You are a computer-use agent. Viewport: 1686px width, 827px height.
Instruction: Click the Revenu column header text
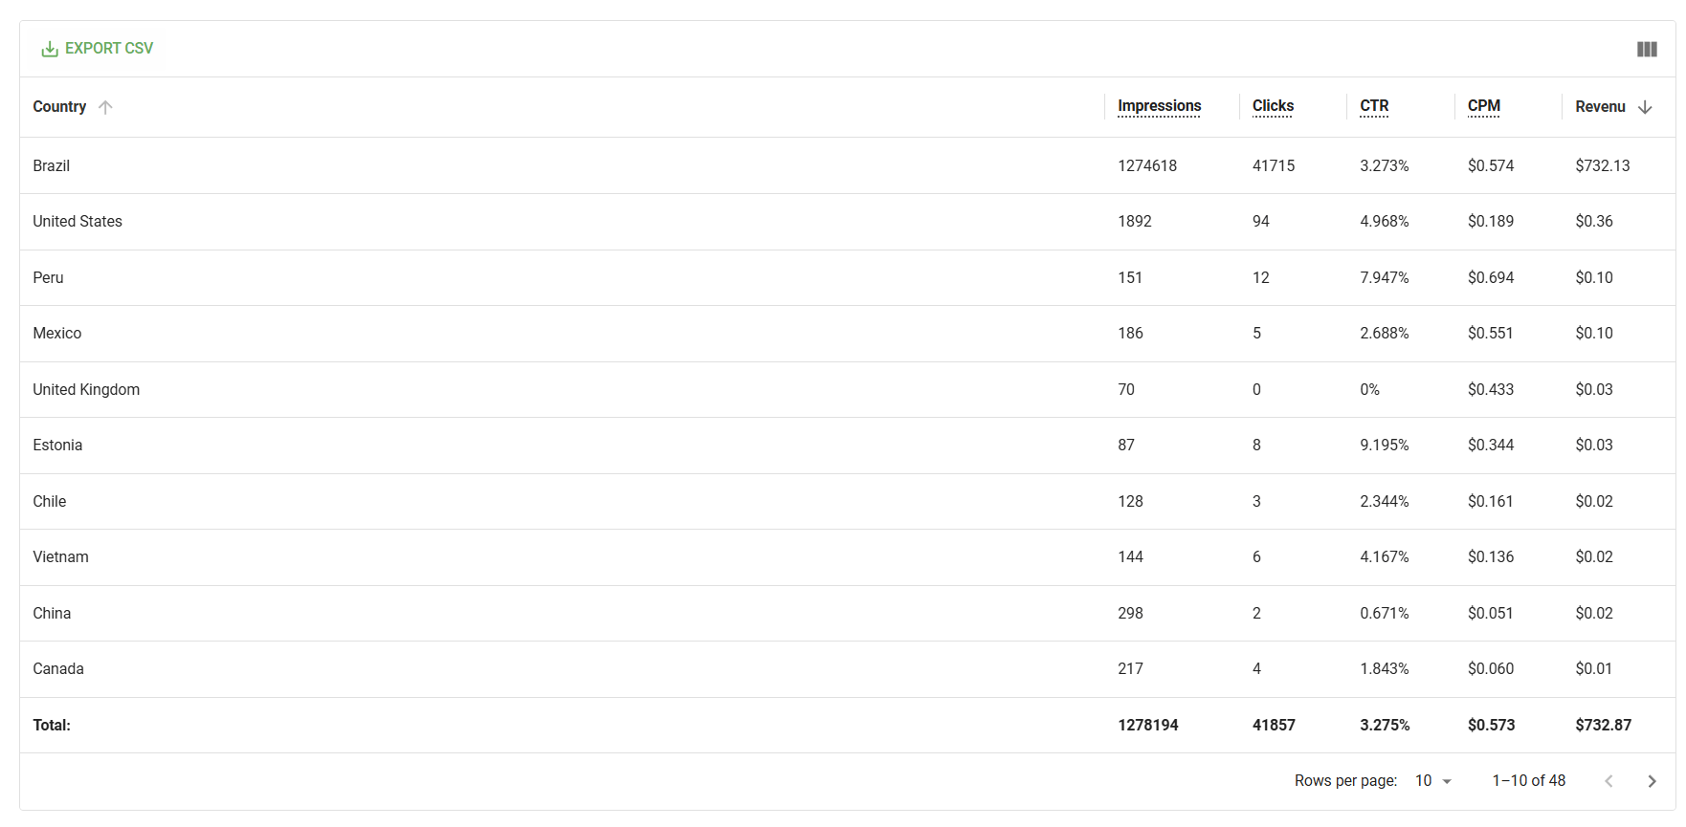coord(1600,107)
